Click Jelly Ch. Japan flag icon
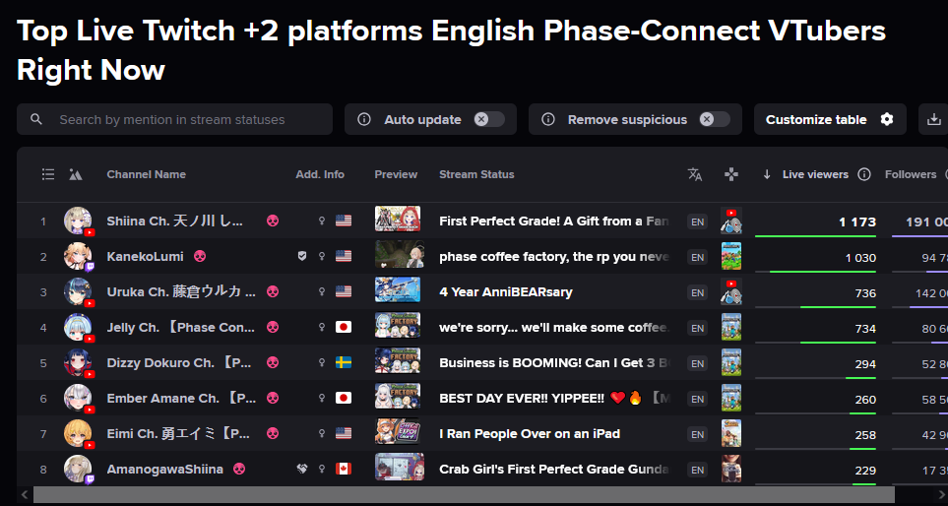Image resolution: width=948 pixels, height=506 pixels. (x=344, y=327)
